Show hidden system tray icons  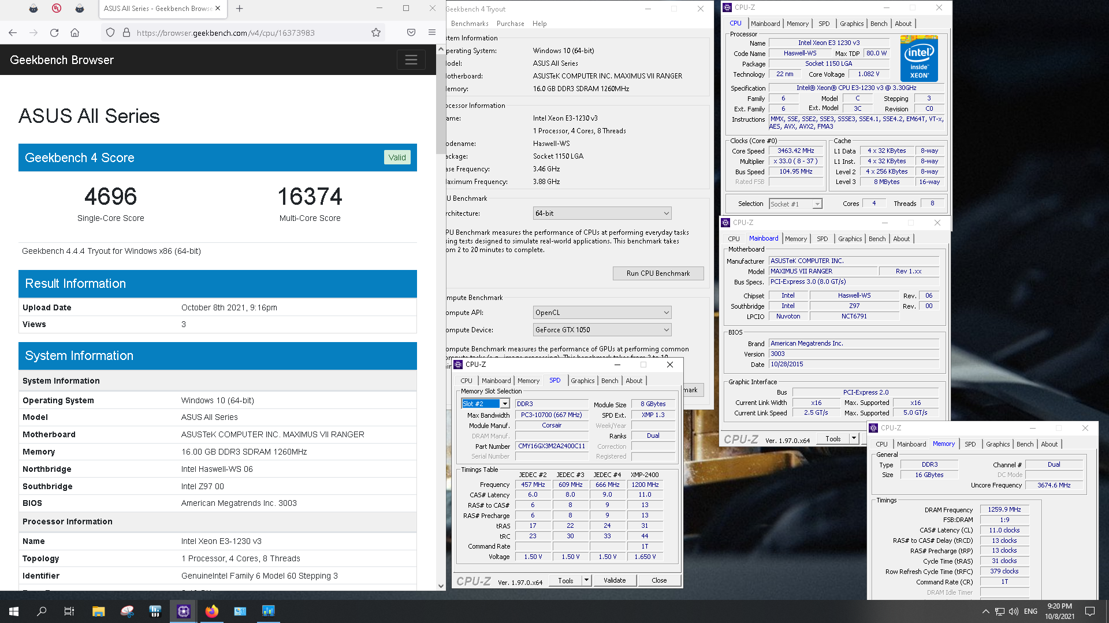tap(985, 611)
